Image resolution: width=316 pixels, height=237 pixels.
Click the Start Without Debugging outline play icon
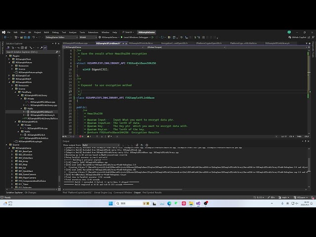pos(153,38)
